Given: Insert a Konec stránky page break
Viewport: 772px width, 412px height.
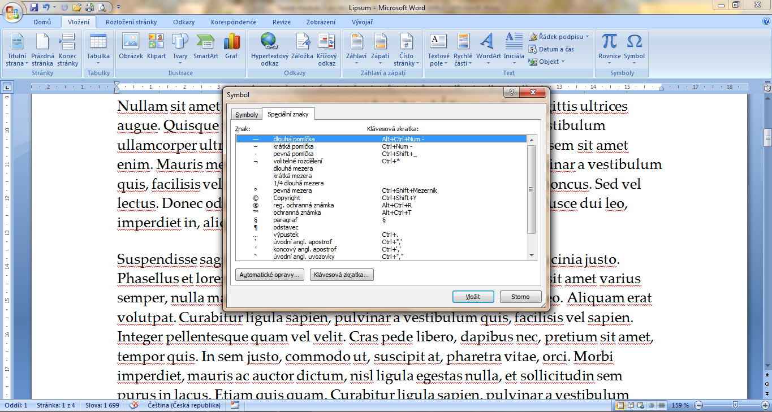Looking at the screenshot, I should tap(68, 50).
